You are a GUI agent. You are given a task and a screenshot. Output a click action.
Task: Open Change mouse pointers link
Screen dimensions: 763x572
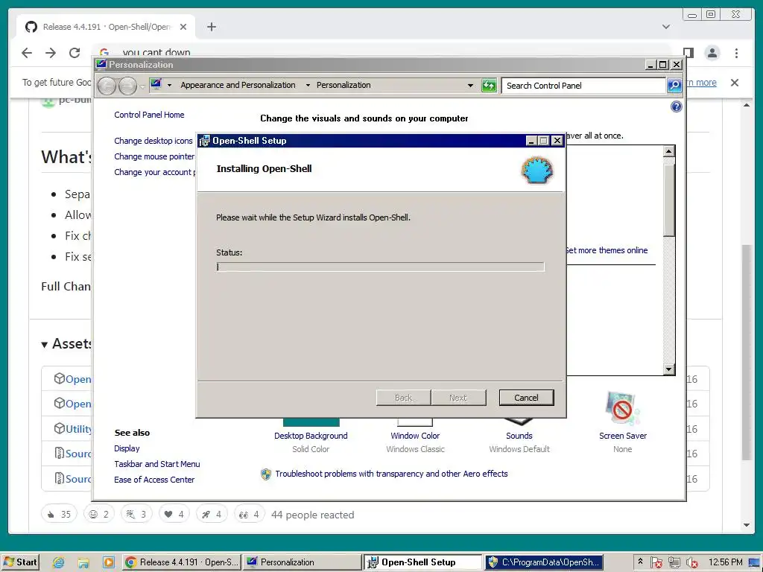pos(154,156)
